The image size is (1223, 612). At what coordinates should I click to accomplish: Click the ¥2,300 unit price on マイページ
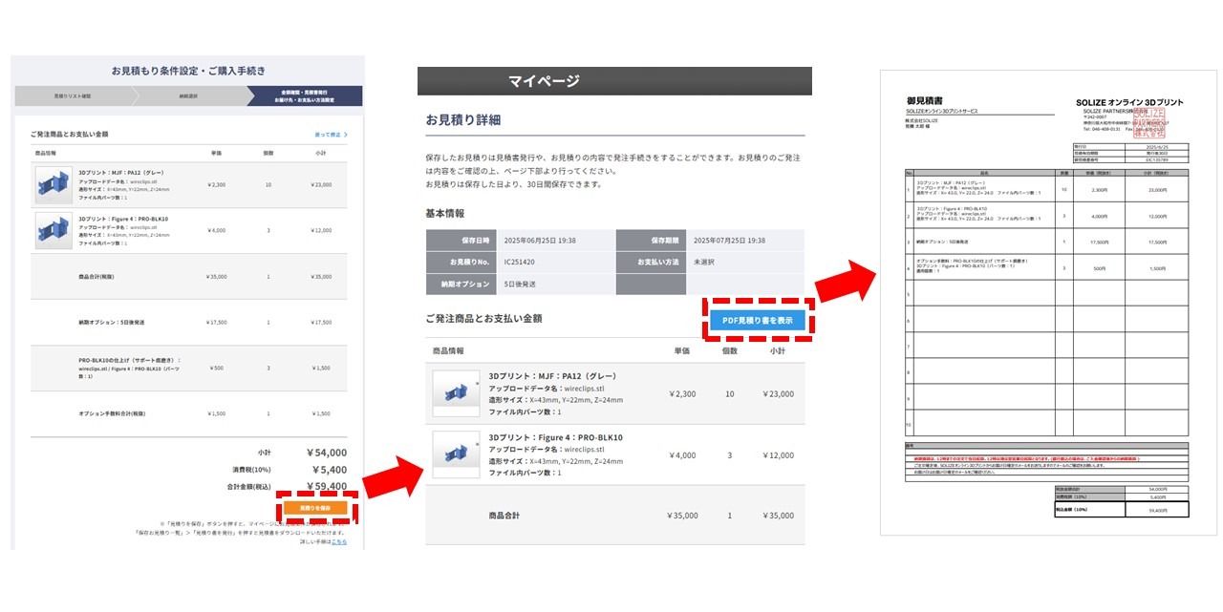(x=682, y=393)
